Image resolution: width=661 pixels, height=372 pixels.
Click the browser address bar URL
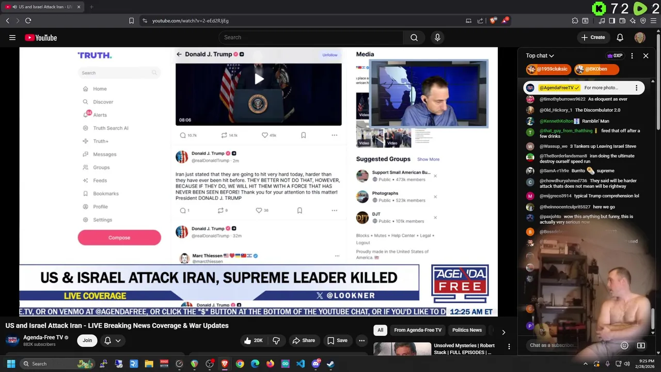click(x=191, y=21)
